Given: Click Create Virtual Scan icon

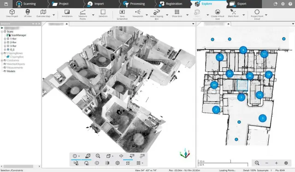Looking at the screenshot, I should tap(218, 12).
